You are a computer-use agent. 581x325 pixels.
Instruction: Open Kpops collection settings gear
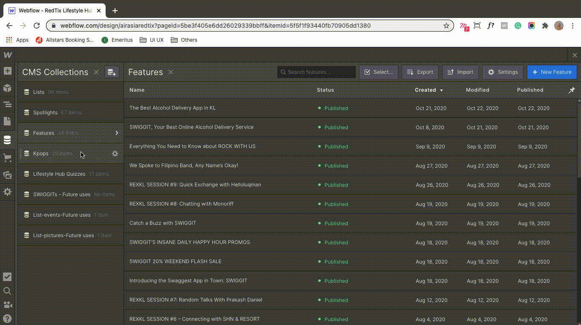pos(115,154)
